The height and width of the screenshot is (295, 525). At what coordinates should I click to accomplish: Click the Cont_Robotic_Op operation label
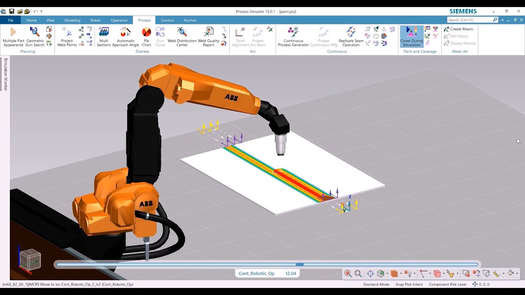pyautogui.click(x=256, y=273)
